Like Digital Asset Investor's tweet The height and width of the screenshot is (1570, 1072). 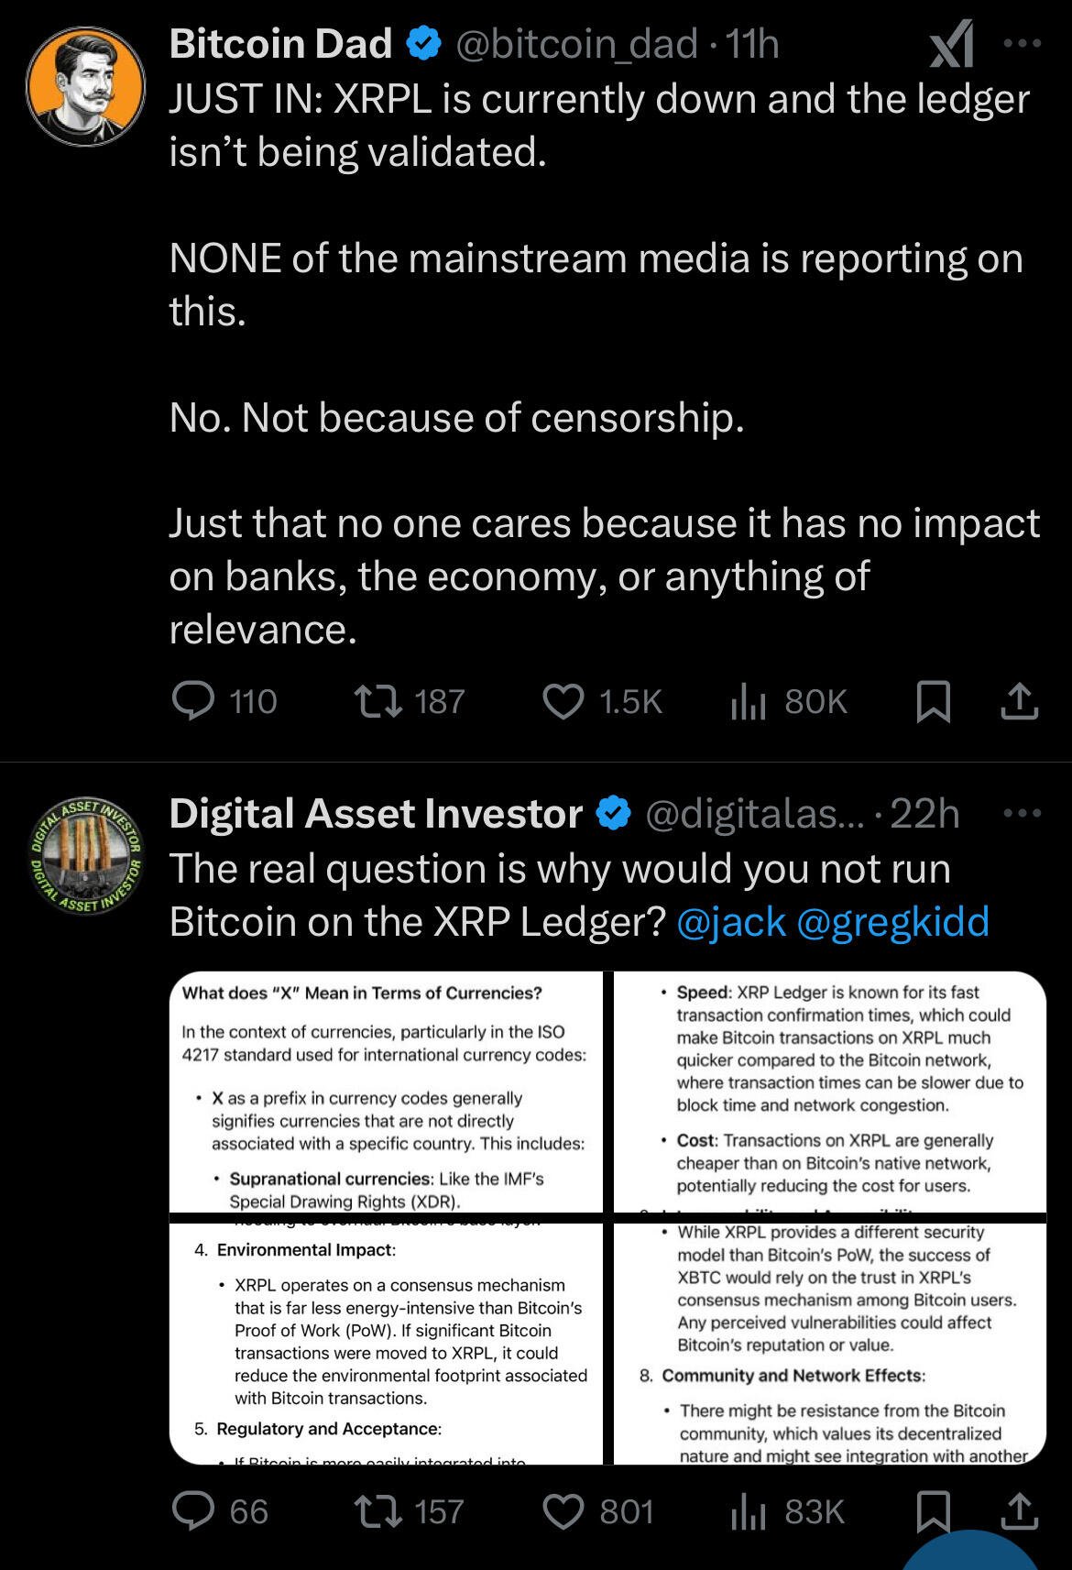point(599,1511)
